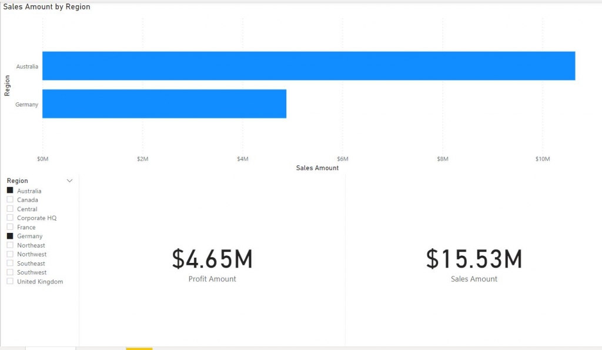
Task: Check the Northwest checkbox
Action: coord(9,254)
